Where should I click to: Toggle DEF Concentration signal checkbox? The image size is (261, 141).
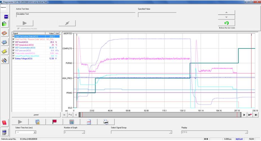14,48
